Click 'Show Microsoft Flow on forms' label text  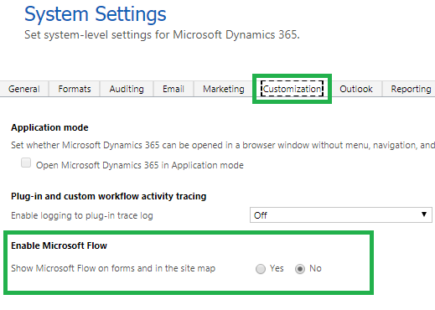pyautogui.click(x=113, y=268)
